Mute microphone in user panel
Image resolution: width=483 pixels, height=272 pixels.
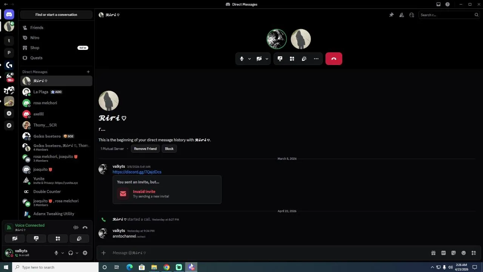click(56, 253)
